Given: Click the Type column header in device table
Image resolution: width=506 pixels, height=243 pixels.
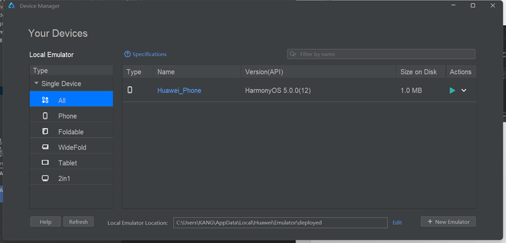Looking at the screenshot, I should coord(138,72).
